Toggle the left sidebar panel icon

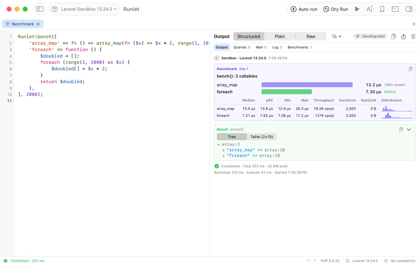pos(40,9)
